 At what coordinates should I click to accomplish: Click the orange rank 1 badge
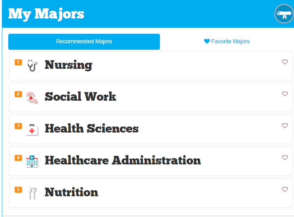coord(18,62)
